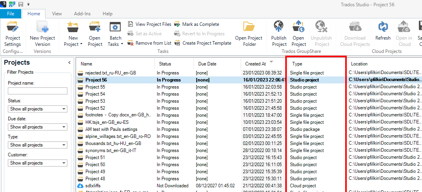This screenshot has width=422, height=192.
Task: Open the Batch Tasks menu
Action: (116, 34)
